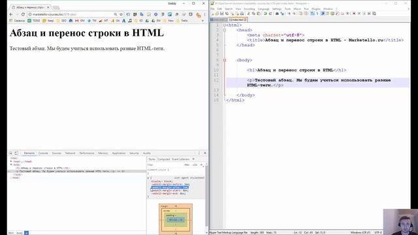This screenshot has height=235, width=418.
Task: Open Notepad++ Edit menu
Action: [x=219, y=8]
